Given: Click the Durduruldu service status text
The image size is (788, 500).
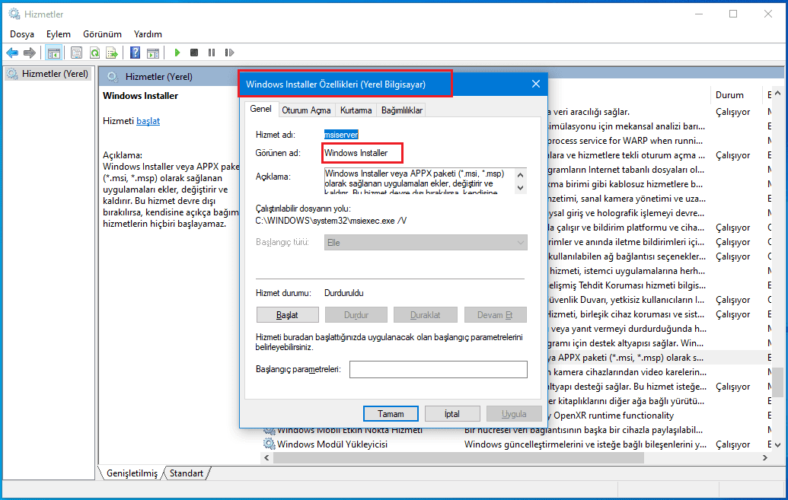Looking at the screenshot, I should pos(343,293).
